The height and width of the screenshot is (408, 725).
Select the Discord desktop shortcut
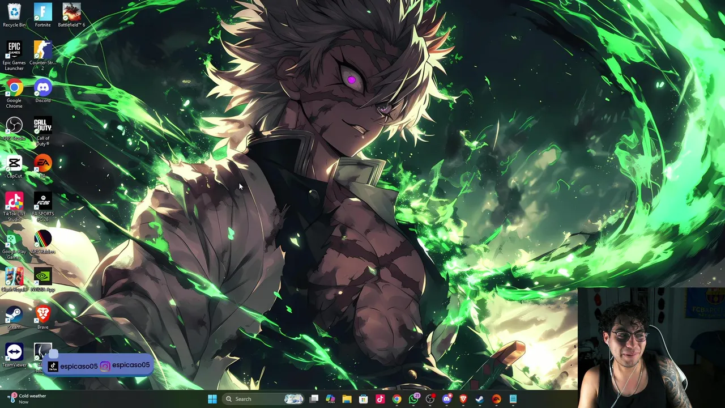(x=42, y=91)
